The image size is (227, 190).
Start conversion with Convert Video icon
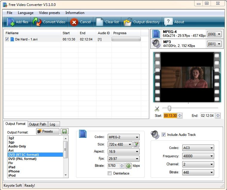pyautogui.click(x=37, y=22)
